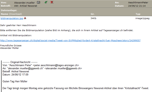Click the quoted peter.aeschlimann@tages-anzeiger.ch address
This screenshot has width=152, height=92.
tap(56, 65)
